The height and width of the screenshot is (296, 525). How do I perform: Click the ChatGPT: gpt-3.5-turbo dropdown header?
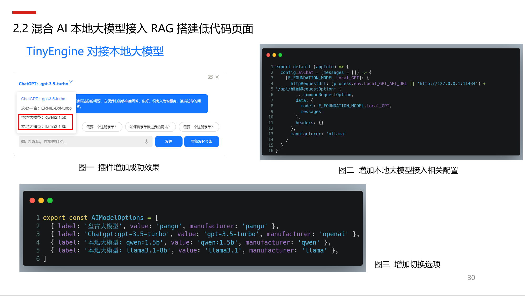43,84
